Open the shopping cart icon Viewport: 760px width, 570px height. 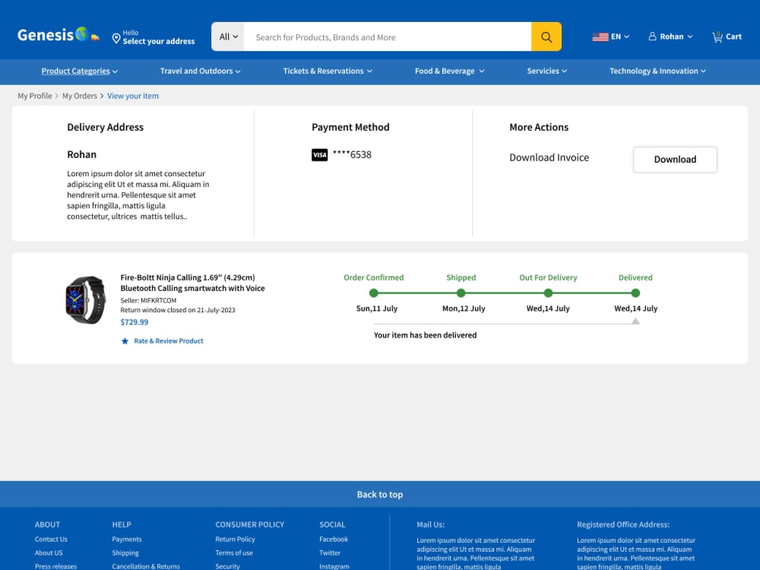pyautogui.click(x=717, y=36)
